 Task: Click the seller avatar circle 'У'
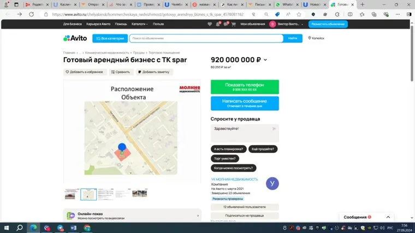point(272,184)
